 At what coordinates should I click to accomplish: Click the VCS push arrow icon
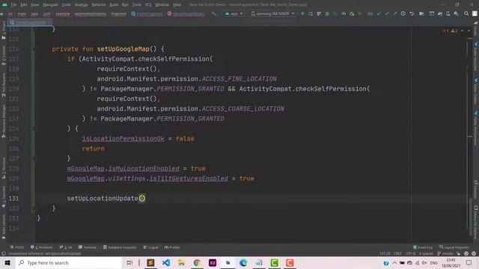395,13
